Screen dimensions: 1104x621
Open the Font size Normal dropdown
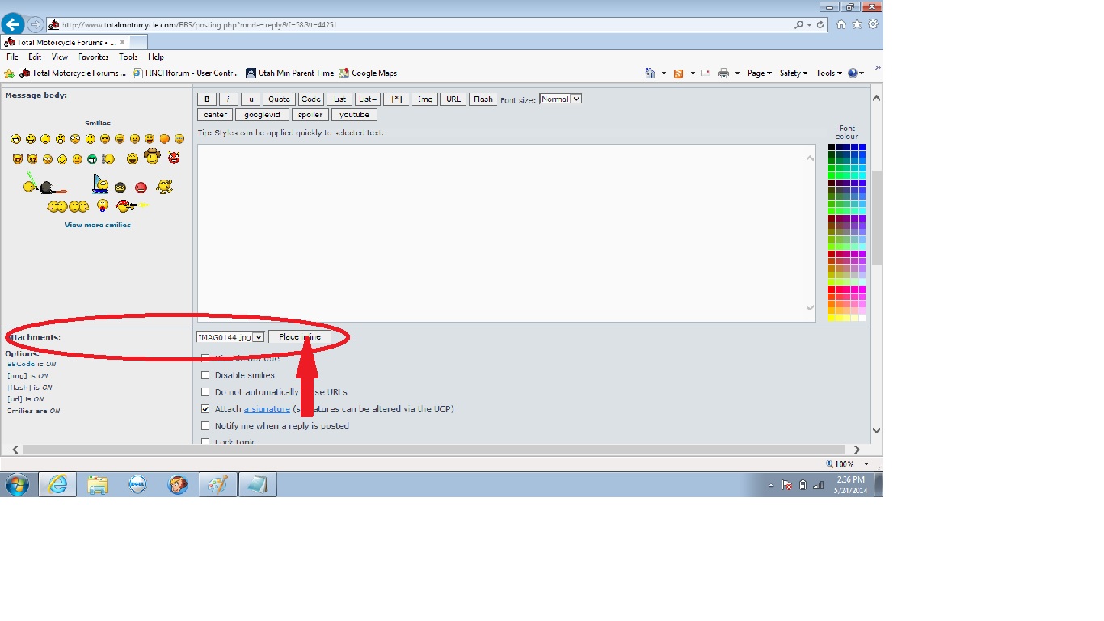pos(560,99)
